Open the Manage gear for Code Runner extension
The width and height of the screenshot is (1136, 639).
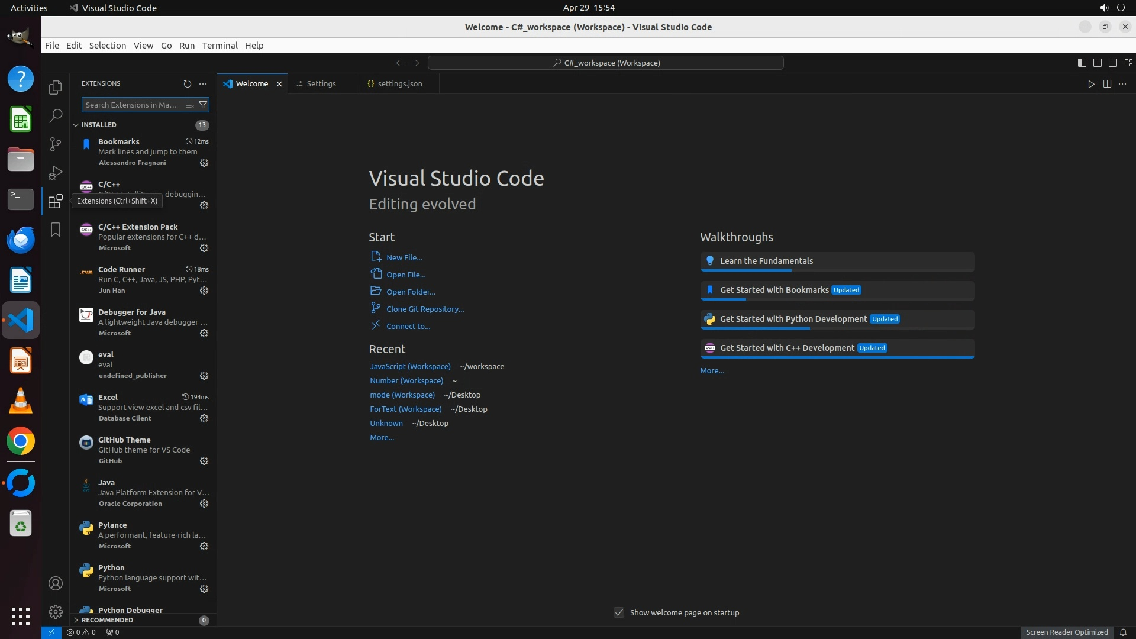(204, 291)
